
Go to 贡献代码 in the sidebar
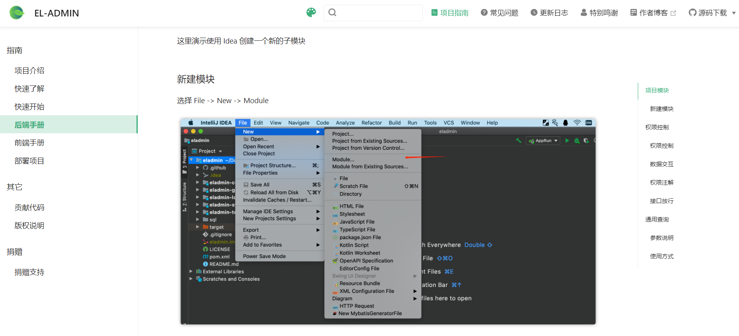(x=29, y=207)
